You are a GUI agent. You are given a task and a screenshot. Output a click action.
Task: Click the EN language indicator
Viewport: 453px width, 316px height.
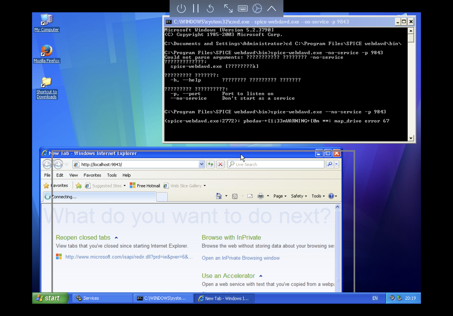pyautogui.click(x=375, y=298)
